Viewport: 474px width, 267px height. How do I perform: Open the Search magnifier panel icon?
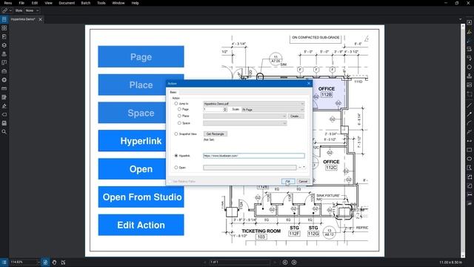coord(4,132)
